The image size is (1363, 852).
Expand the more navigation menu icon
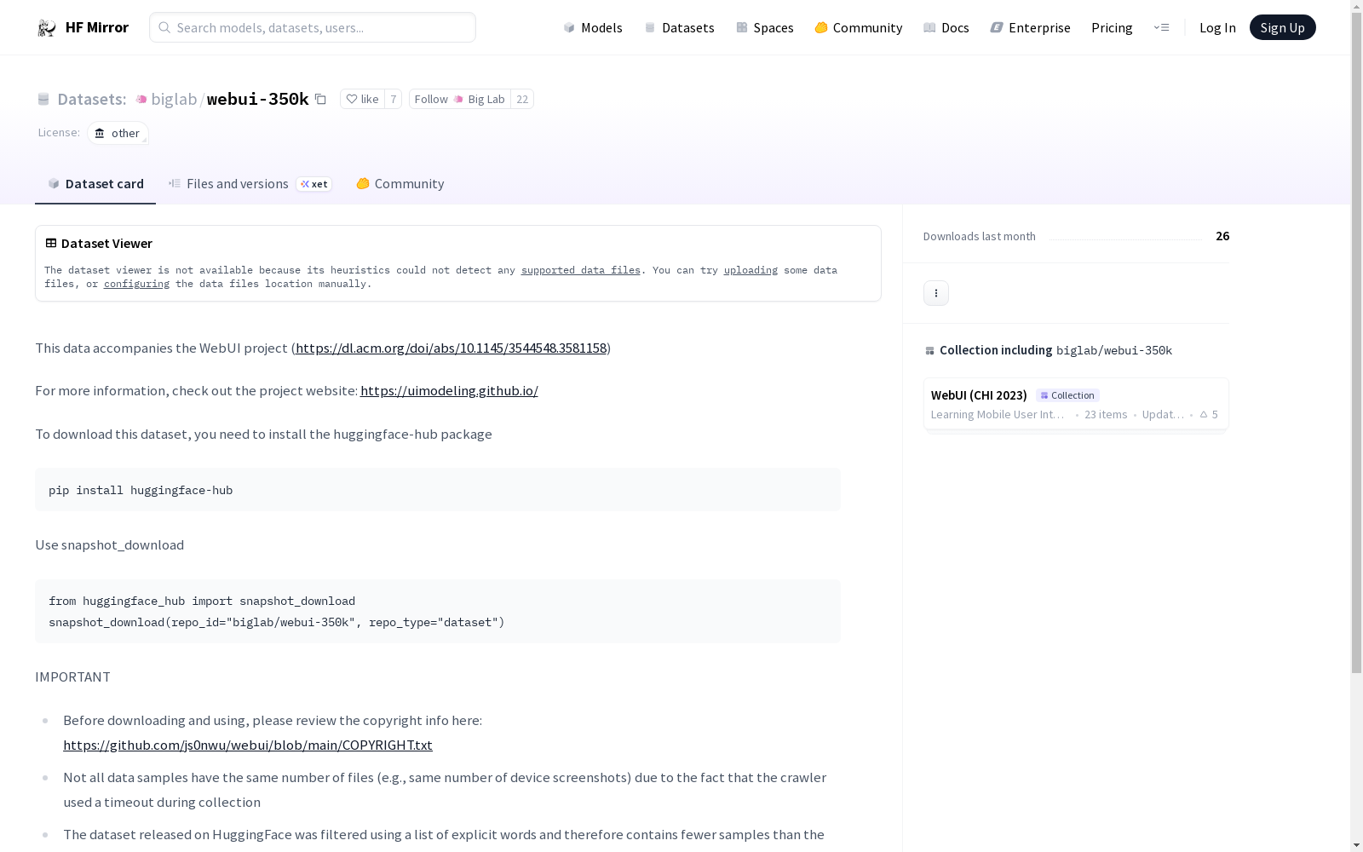1161,27
